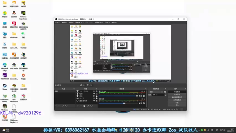Pop out the Scenes dock panel
This screenshot has width=236, height=133.
(x=74, y=89)
